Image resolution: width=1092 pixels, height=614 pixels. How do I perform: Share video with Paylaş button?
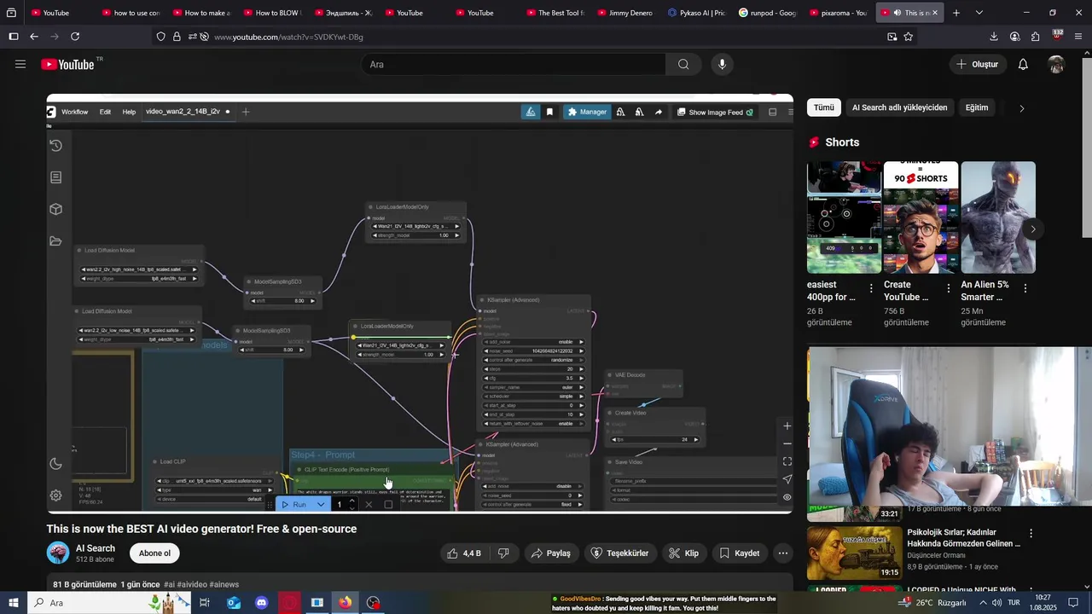pos(551,553)
